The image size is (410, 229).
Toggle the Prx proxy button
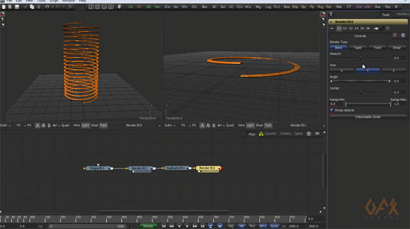click(252, 226)
